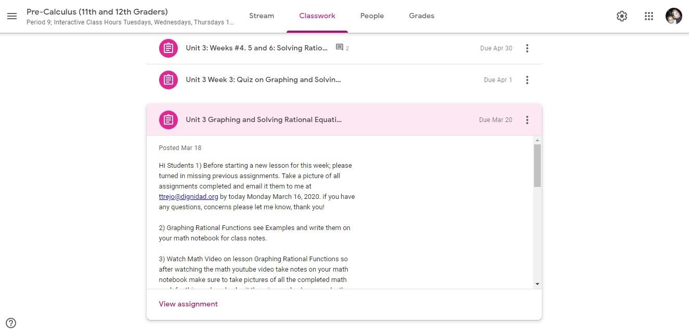The height and width of the screenshot is (336, 689).
Task: Switch to the Stream tab
Action: [261, 16]
